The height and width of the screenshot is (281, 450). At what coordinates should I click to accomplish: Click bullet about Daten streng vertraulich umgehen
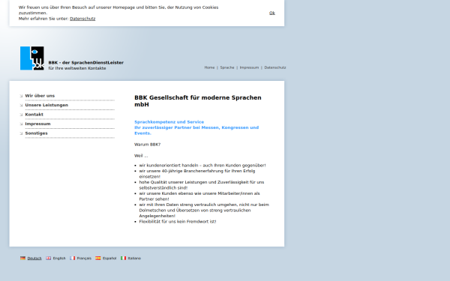click(204, 210)
